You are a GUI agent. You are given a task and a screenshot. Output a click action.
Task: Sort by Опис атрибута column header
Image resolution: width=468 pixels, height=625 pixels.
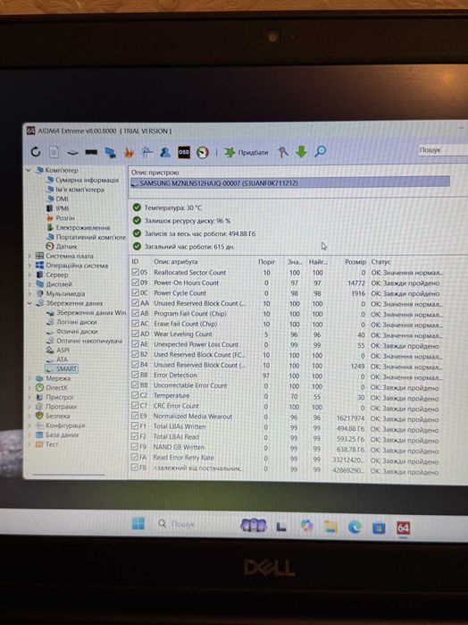(176, 262)
